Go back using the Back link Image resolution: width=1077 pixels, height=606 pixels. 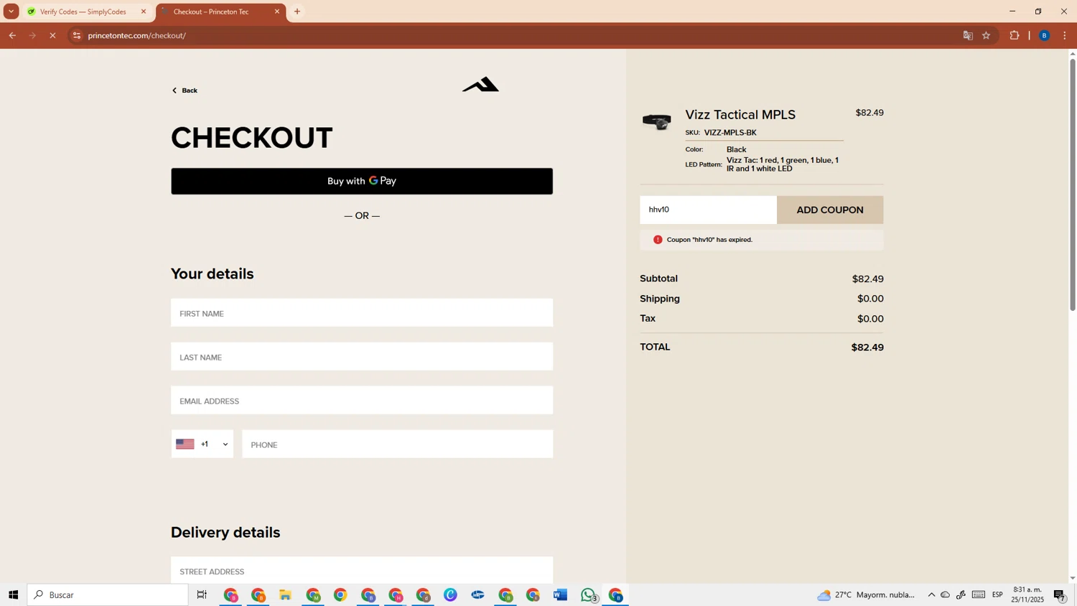(x=185, y=90)
